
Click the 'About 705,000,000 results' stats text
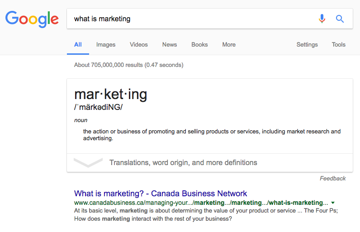[x=128, y=65]
